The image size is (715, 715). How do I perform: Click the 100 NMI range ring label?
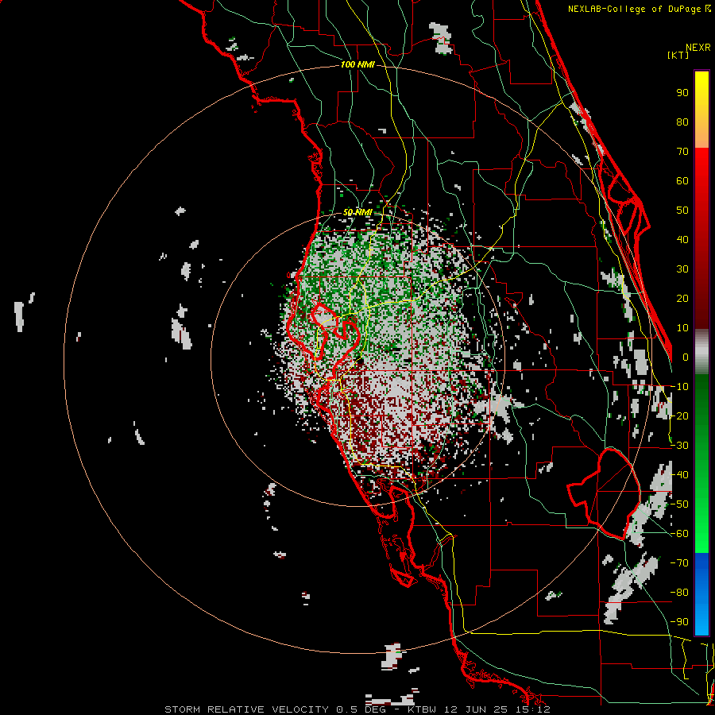(x=357, y=64)
